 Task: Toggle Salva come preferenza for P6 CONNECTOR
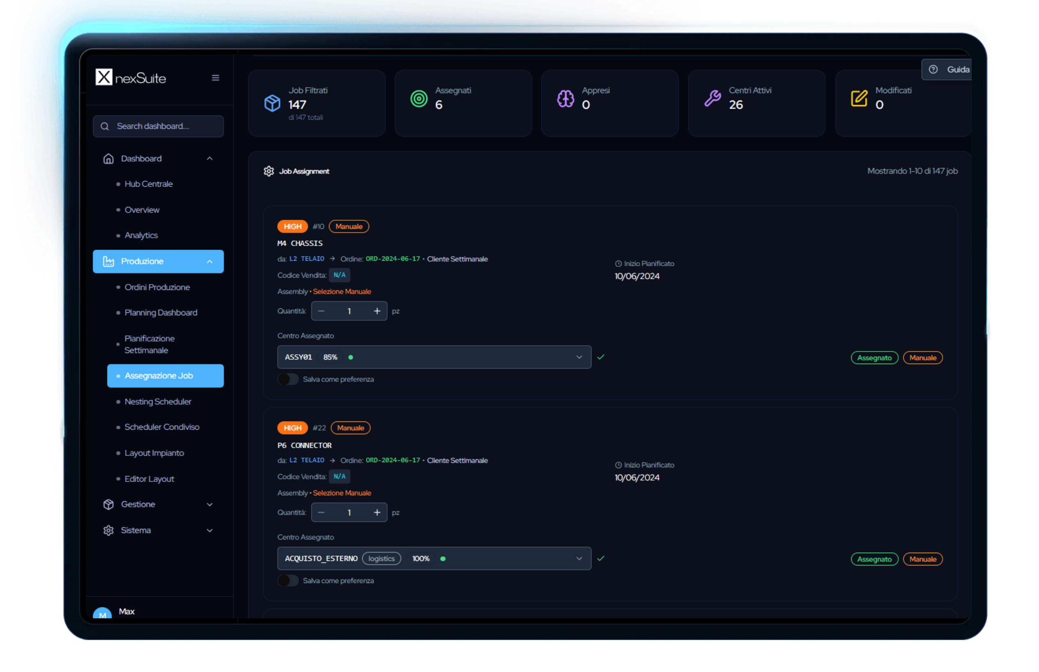[x=288, y=581]
